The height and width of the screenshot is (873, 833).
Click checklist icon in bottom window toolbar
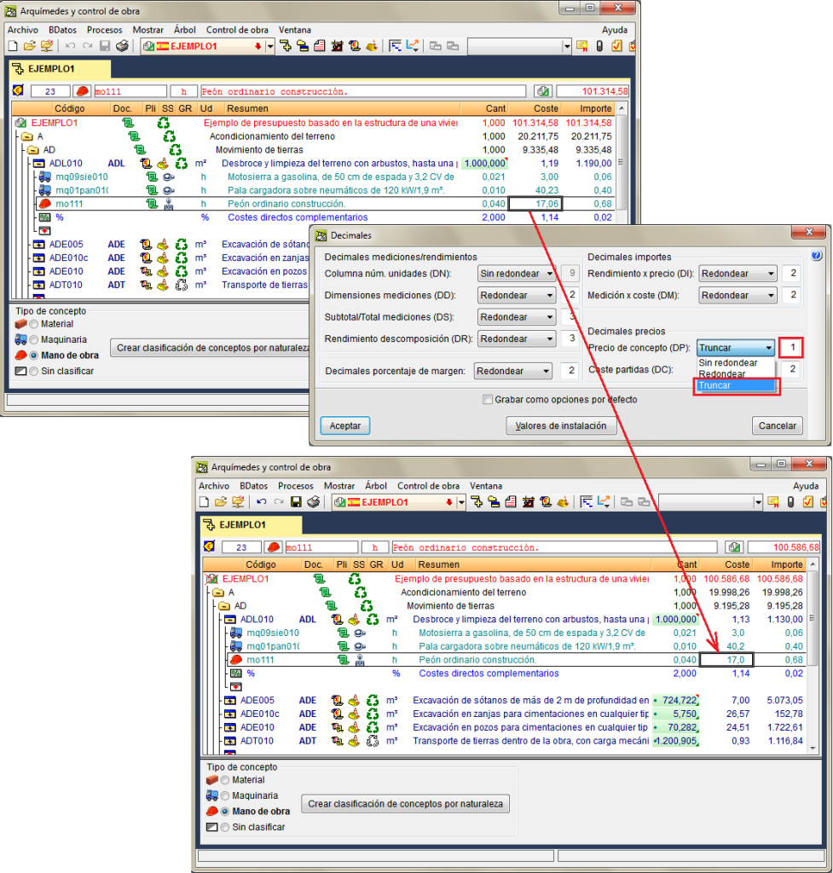(x=808, y=502)
